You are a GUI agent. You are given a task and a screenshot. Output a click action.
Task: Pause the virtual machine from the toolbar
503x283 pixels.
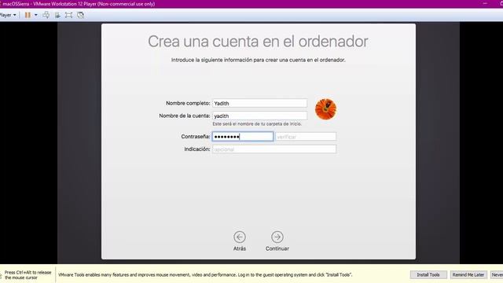[x=28, y=15]
